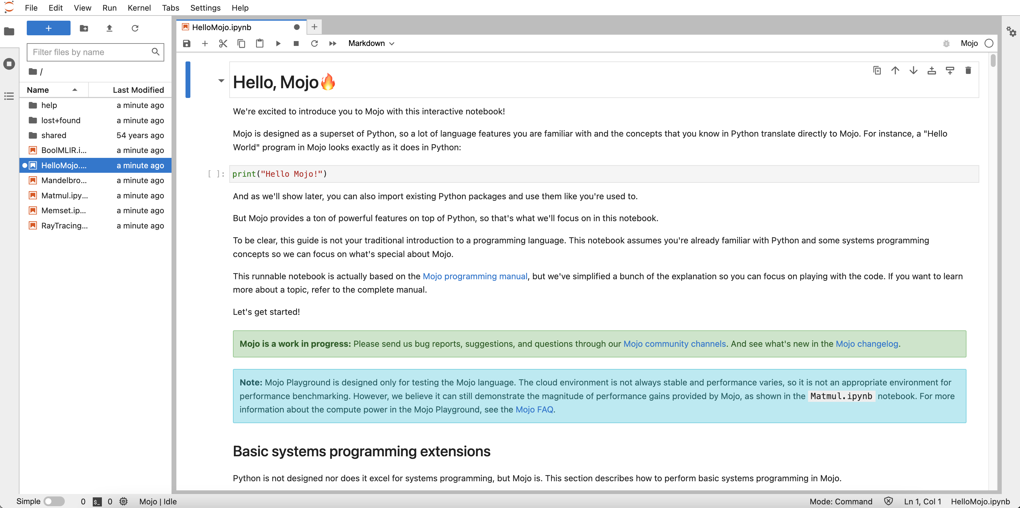This screenshot has width=1020, height=508.
Task: Restart kernel and run all cells
Action: click(x=333, y=43)
